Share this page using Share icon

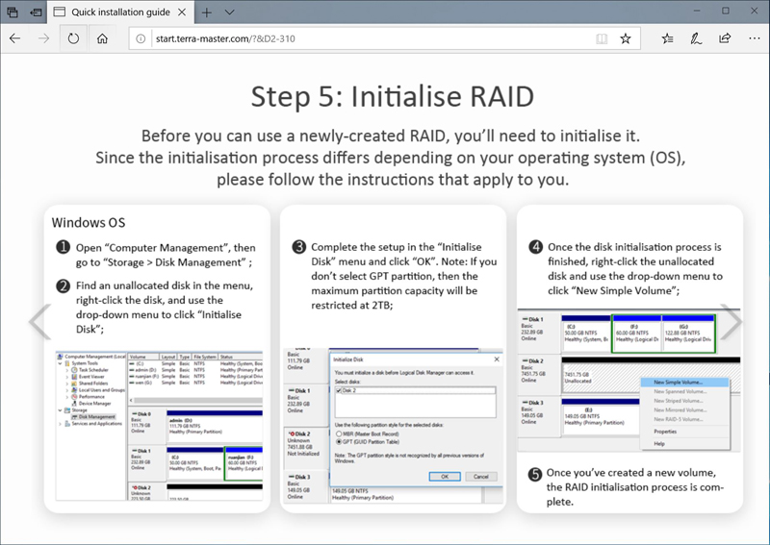click(724, 38)
